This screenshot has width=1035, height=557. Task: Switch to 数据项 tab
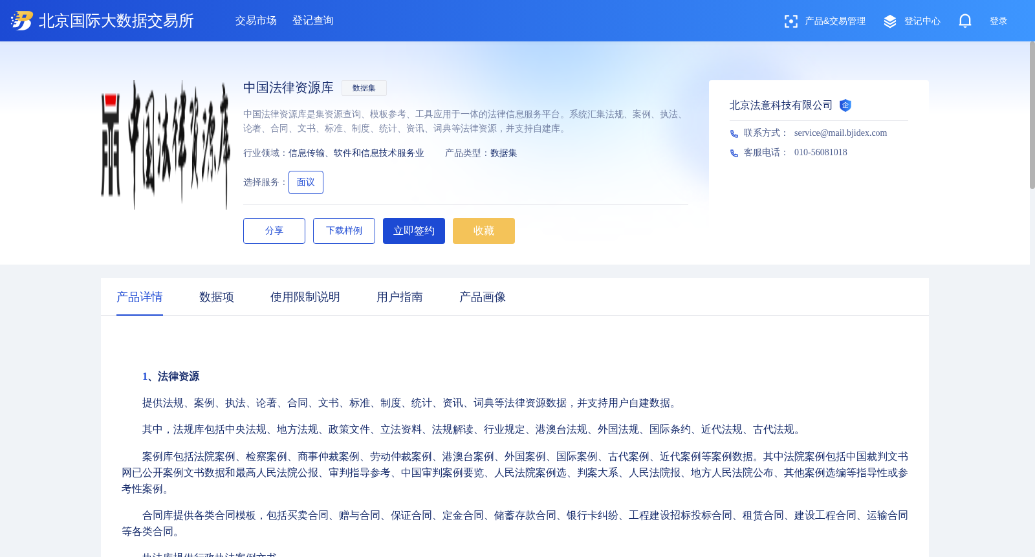(217, 297)
